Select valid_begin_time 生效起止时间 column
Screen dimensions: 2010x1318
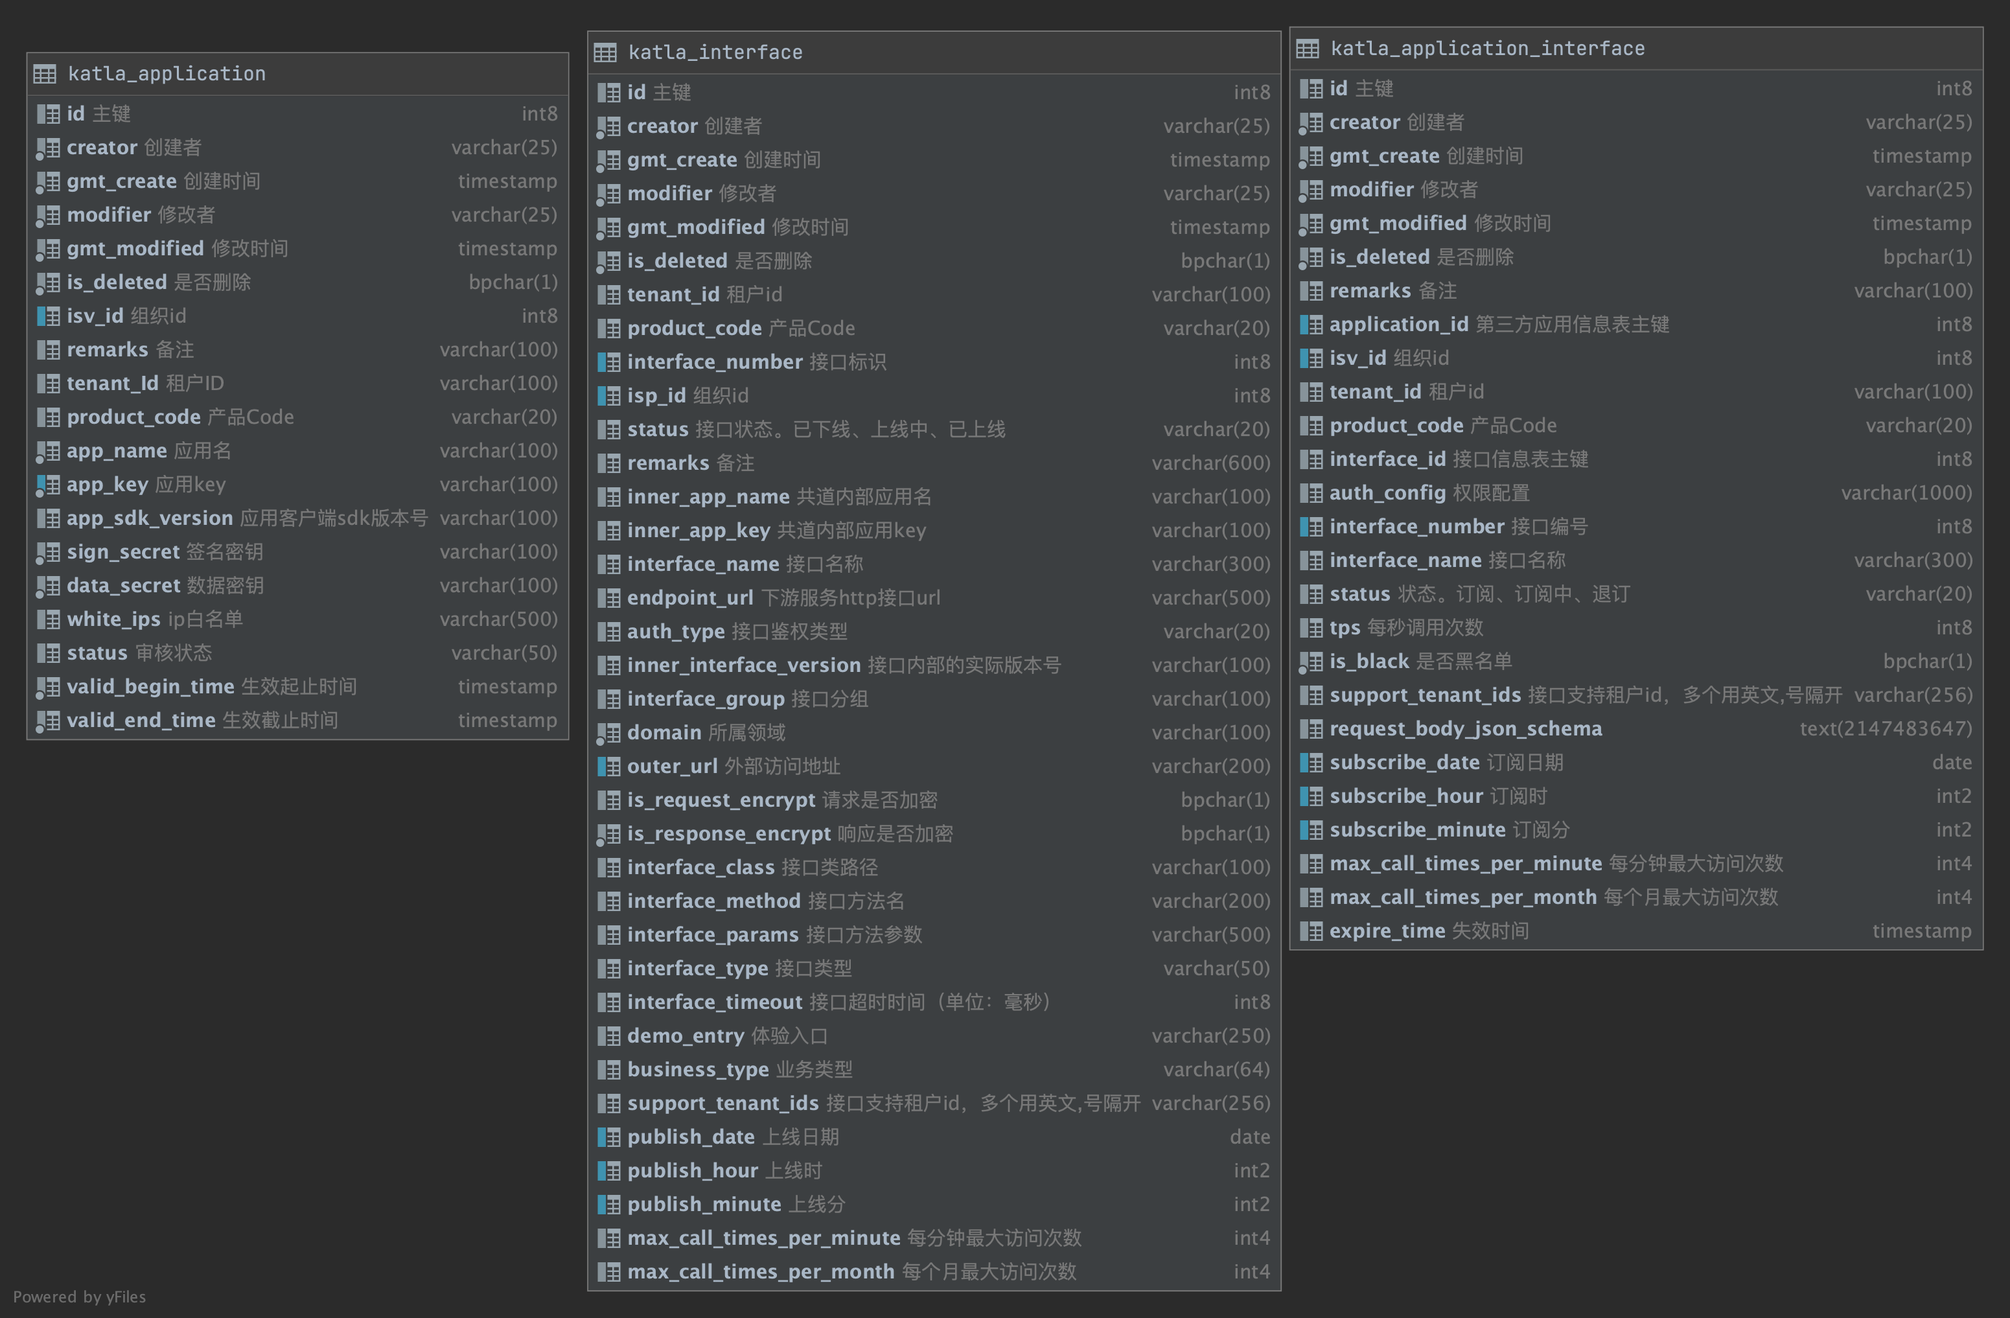pos(297,688)
